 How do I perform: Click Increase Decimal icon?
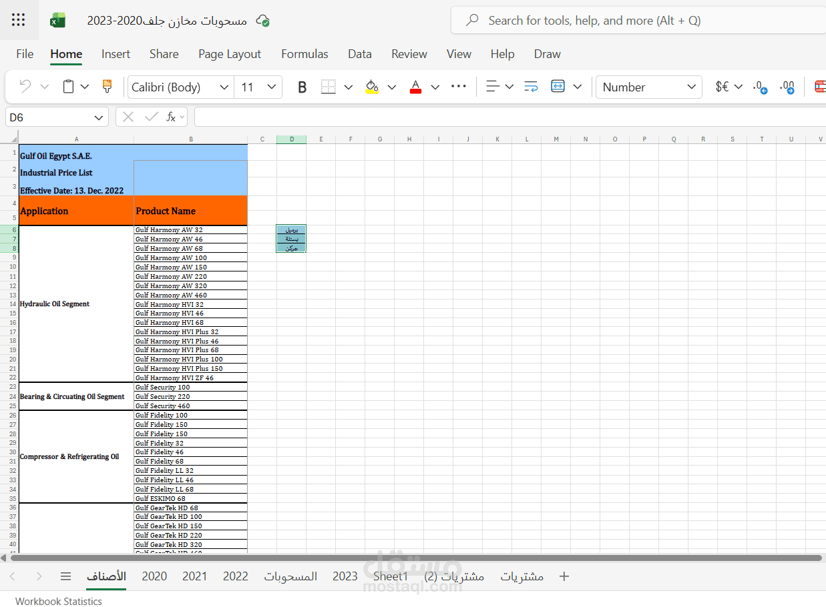(787, 87)
